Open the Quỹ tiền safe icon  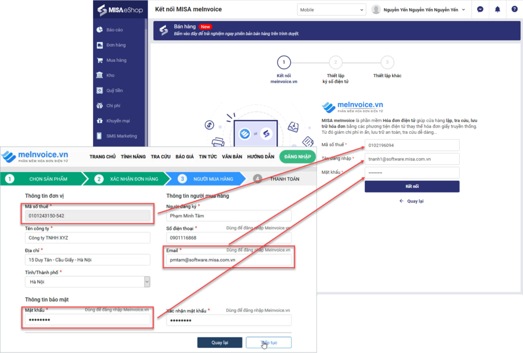pos(100,90)
